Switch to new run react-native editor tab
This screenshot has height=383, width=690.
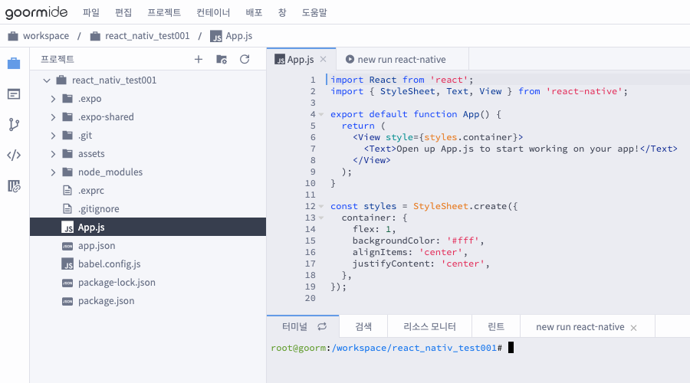(402, 59)
